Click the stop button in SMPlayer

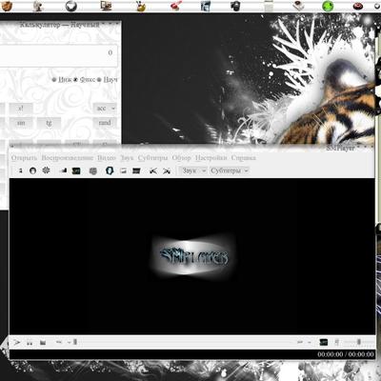[x=43, y=343]
